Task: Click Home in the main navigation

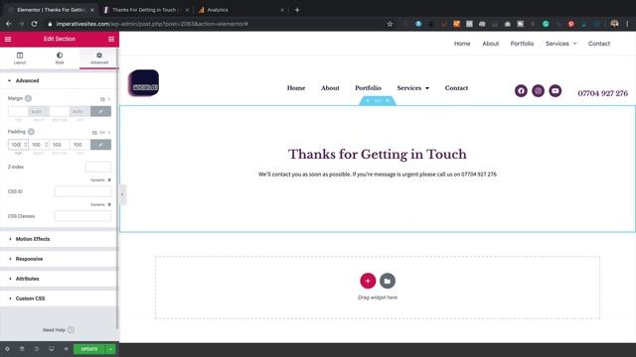Action: pyautogui.click(x=296, y=88)
